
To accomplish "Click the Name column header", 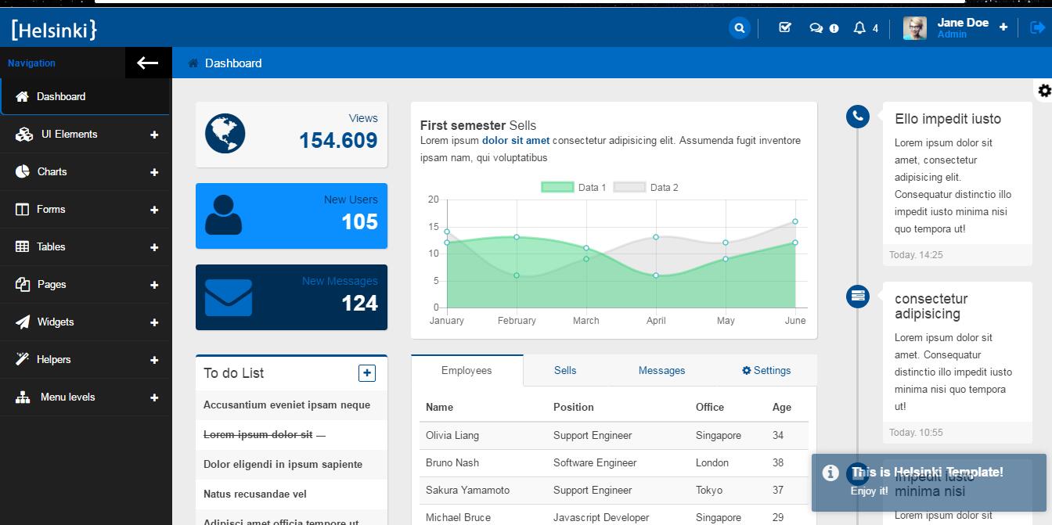I will 439,408.
